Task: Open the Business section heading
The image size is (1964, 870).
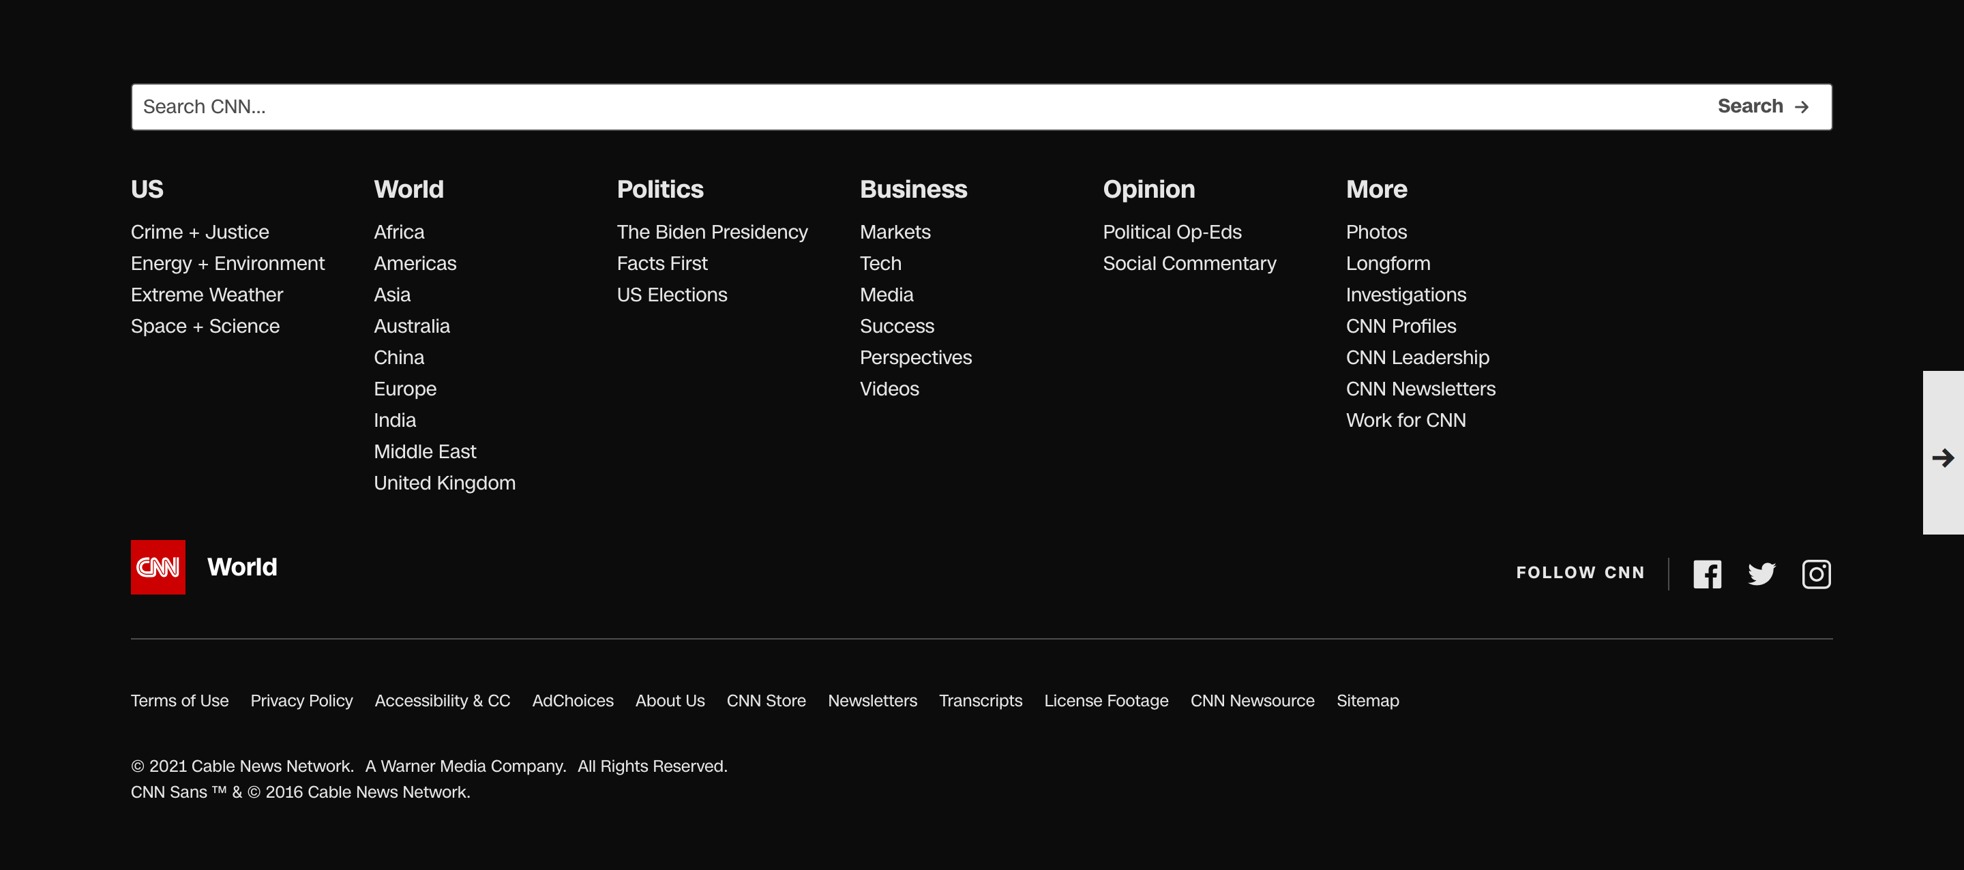Action: [913, 189]
